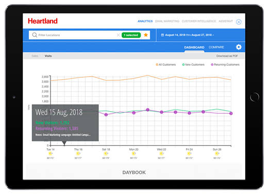
Task: Expand the Daybook section
Action: click(x=134, y=172)
